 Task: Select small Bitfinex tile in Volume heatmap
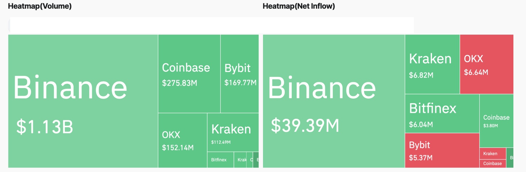pyautogui.click(x=221, y=160)
